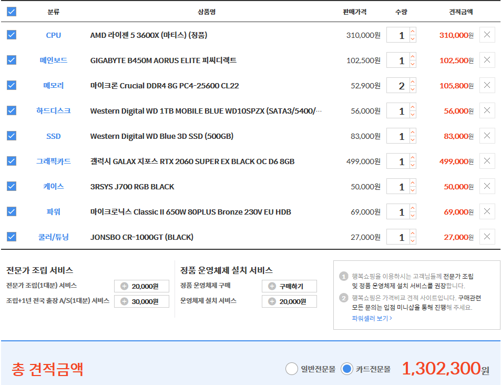Uncheck the CPU row checkbox
Screen dimensions: 501x385
click(x=12, y=35)
